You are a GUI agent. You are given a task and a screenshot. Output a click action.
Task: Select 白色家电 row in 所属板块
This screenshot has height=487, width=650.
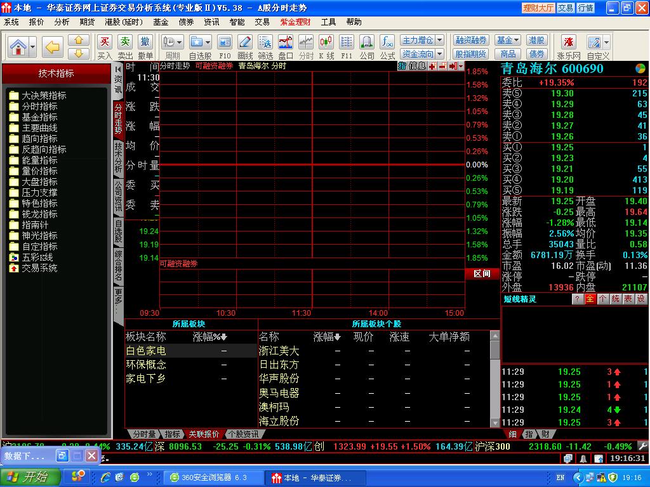[x=190, y=351]
